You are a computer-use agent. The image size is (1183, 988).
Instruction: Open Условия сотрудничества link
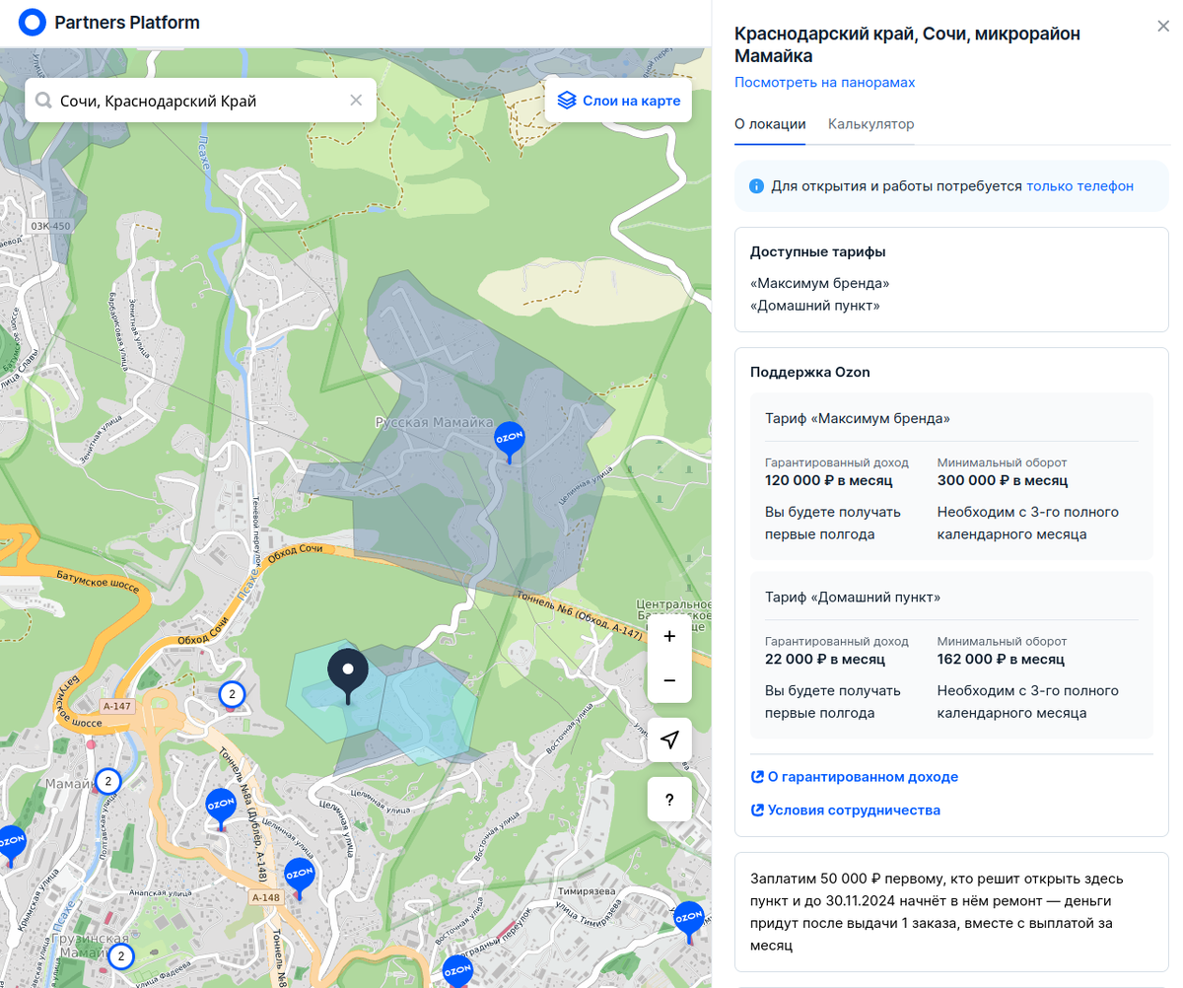845,811
